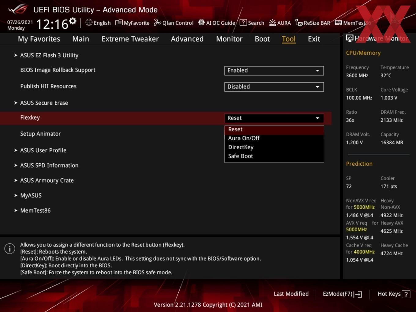Select BIOS Image Rollback Support label

(58, 70)
